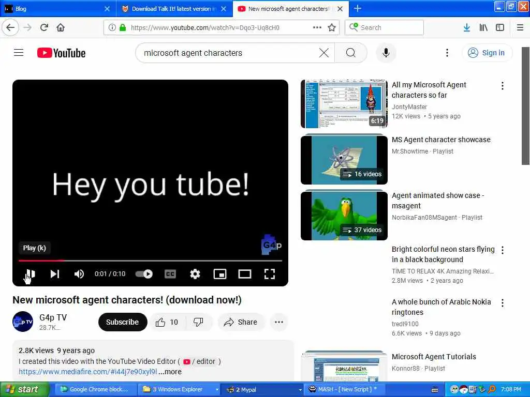The image size is (530, 397).
Task: Go back with the browser back arrow
Action: coord(10,27)
